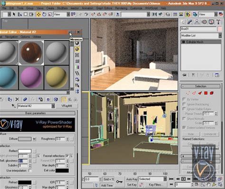Select the Select Object arrow tool
This screenshot has height=189, width=225.
(14, 15)
